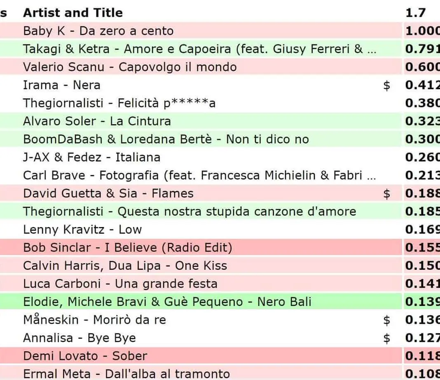Click Demi Lovato - Sober row
This screenshot has height=380, width=440.
pyautogui.click(x=85, y=356)
